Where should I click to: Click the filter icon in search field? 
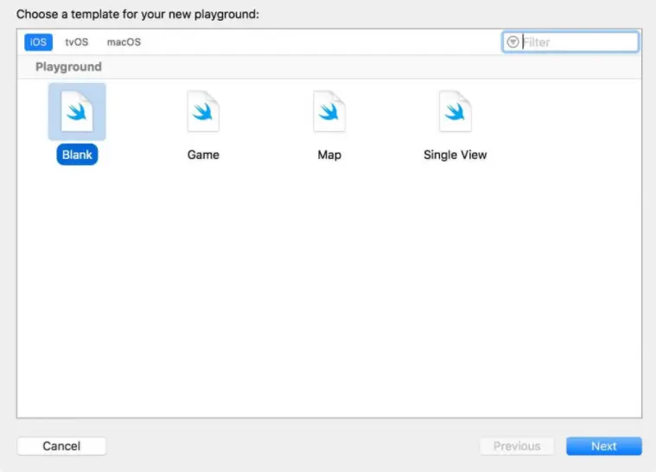pos(513,41)
